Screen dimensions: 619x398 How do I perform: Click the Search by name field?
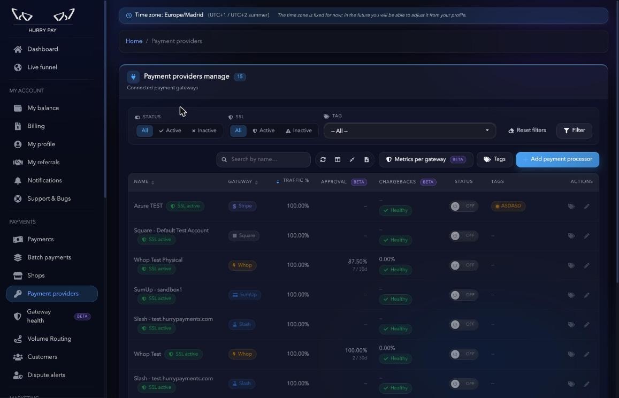[x=263, y=159]
